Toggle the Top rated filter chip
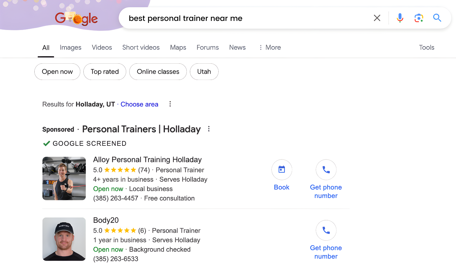The height and width of the screenshot is (275, 456). [105, 72]
